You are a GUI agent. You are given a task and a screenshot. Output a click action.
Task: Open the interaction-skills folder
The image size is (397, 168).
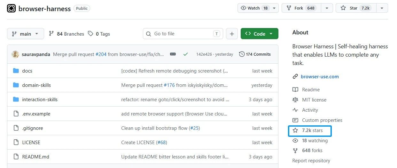click(40, 99)
